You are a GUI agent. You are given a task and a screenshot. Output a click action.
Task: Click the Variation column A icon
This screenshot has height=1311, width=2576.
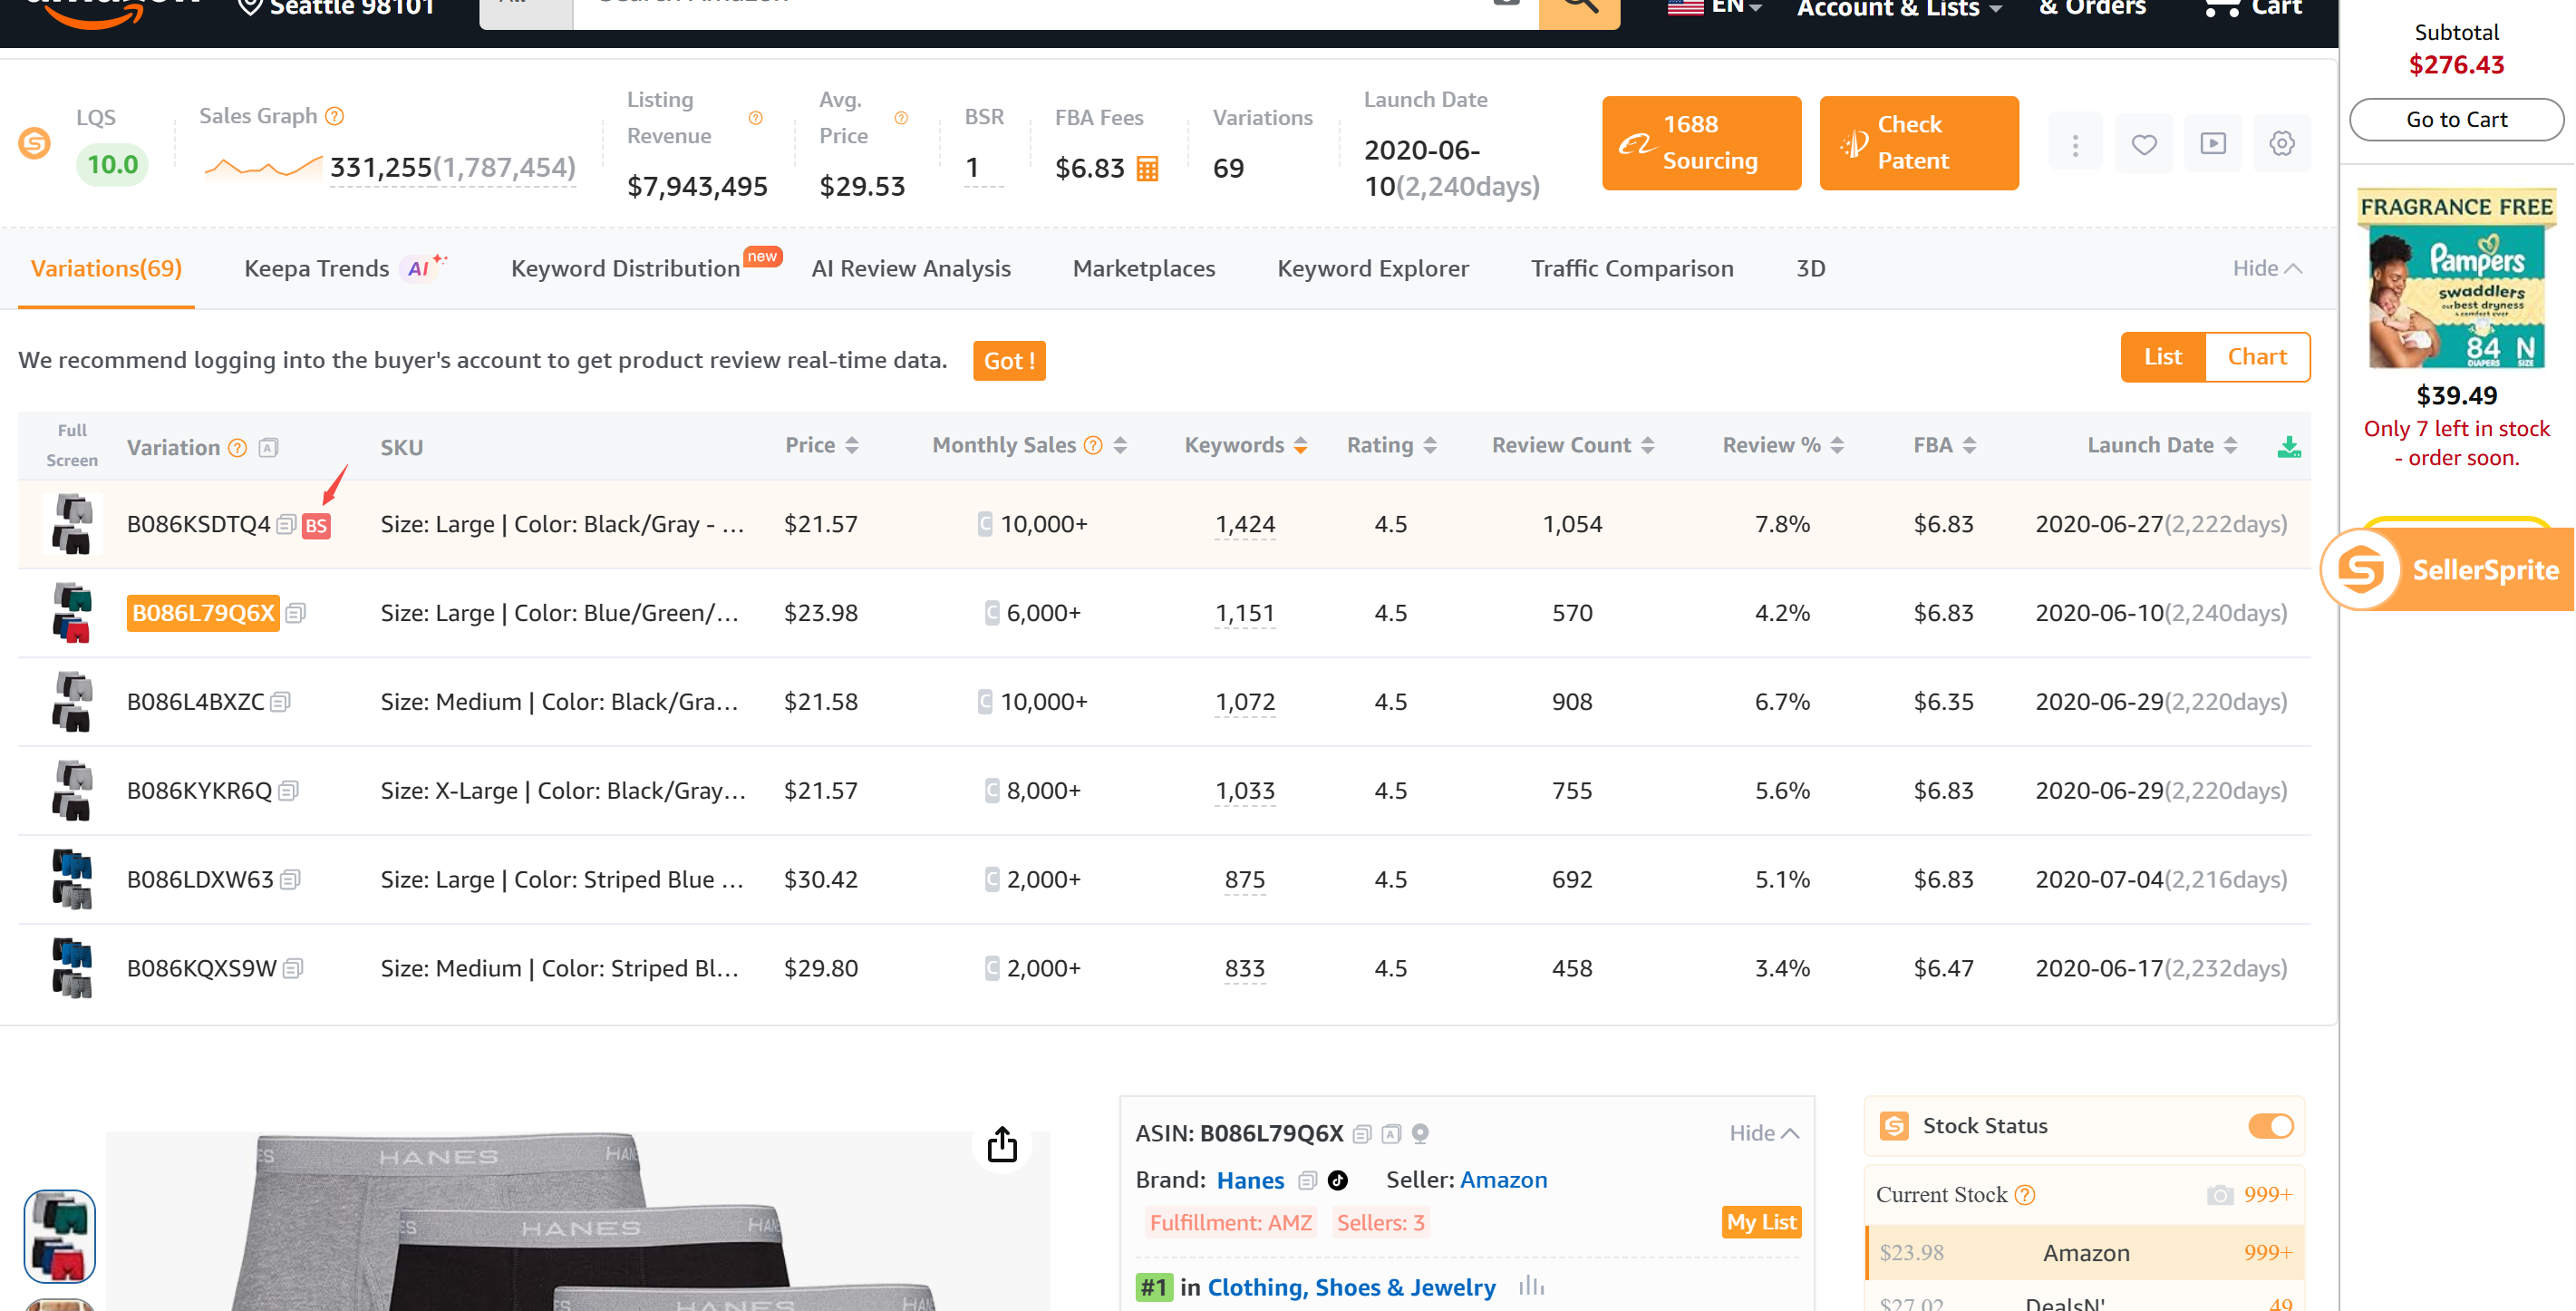(268, 448)
